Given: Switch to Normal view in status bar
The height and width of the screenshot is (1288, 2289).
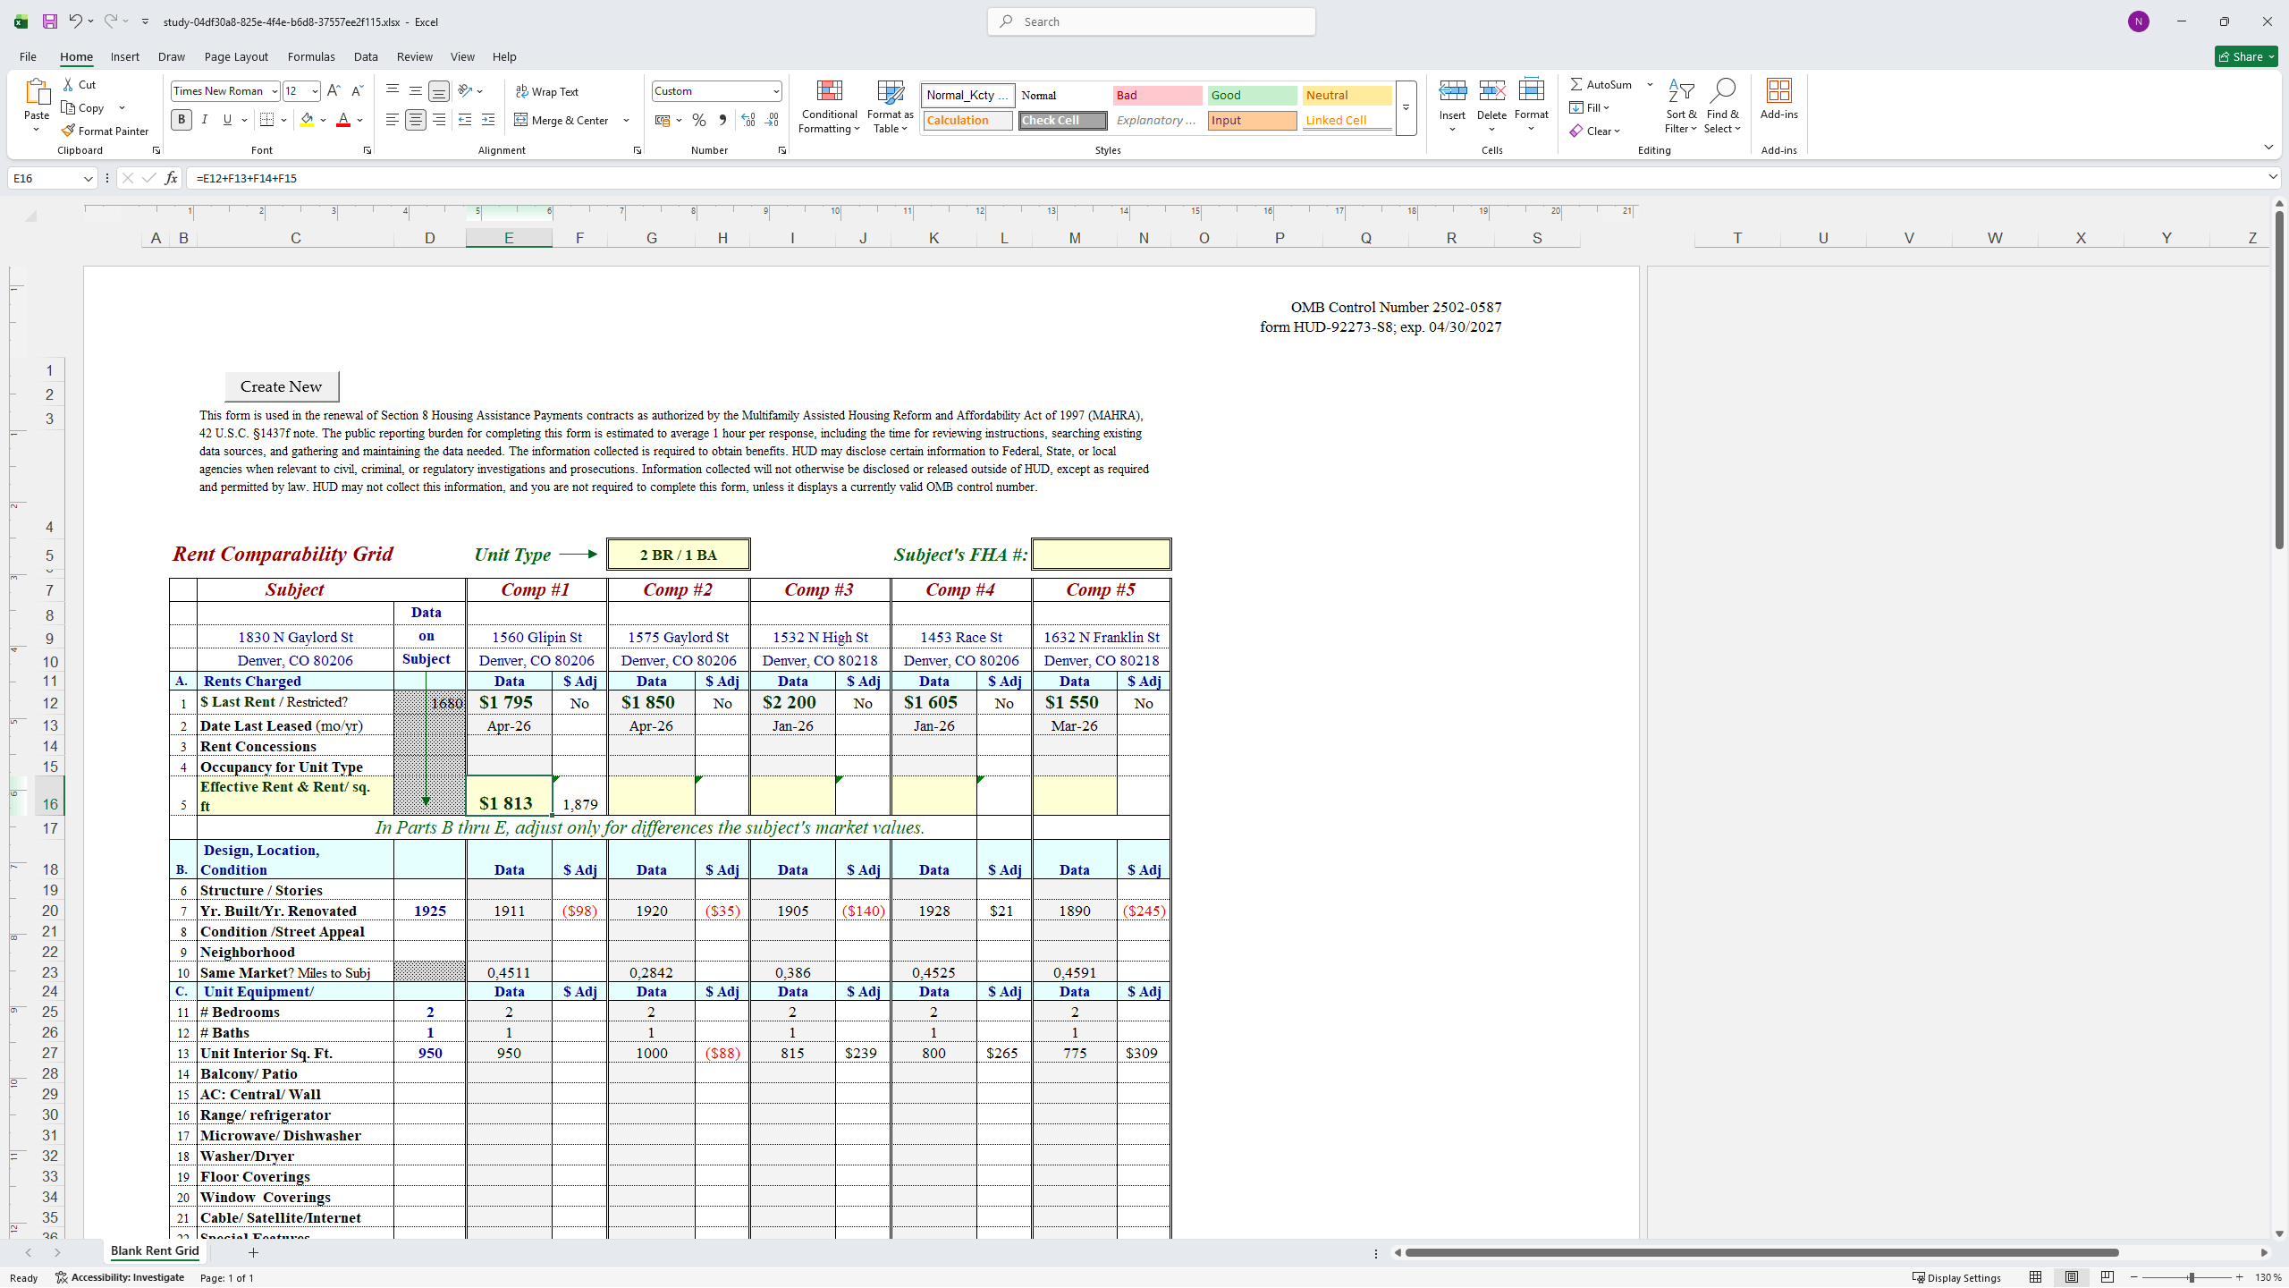Looking at the screenshot, I should pos(2036,1277).
